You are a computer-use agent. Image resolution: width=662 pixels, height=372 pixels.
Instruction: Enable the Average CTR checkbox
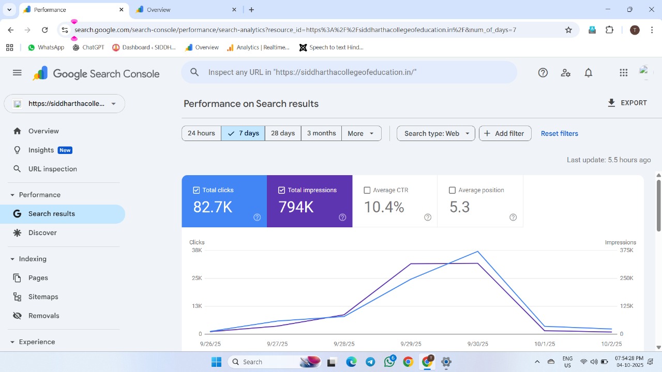point(367,190)
